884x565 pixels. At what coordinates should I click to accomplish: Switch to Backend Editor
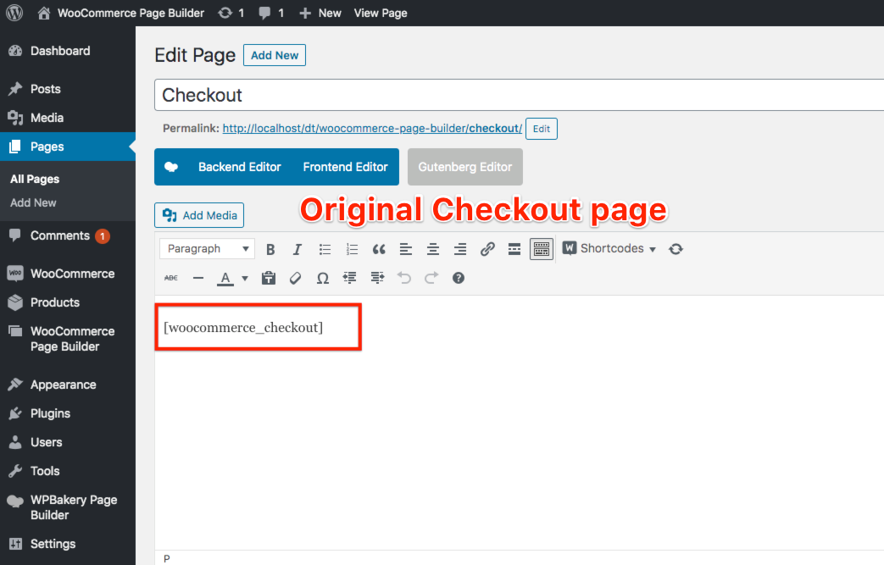coord(240,167)
